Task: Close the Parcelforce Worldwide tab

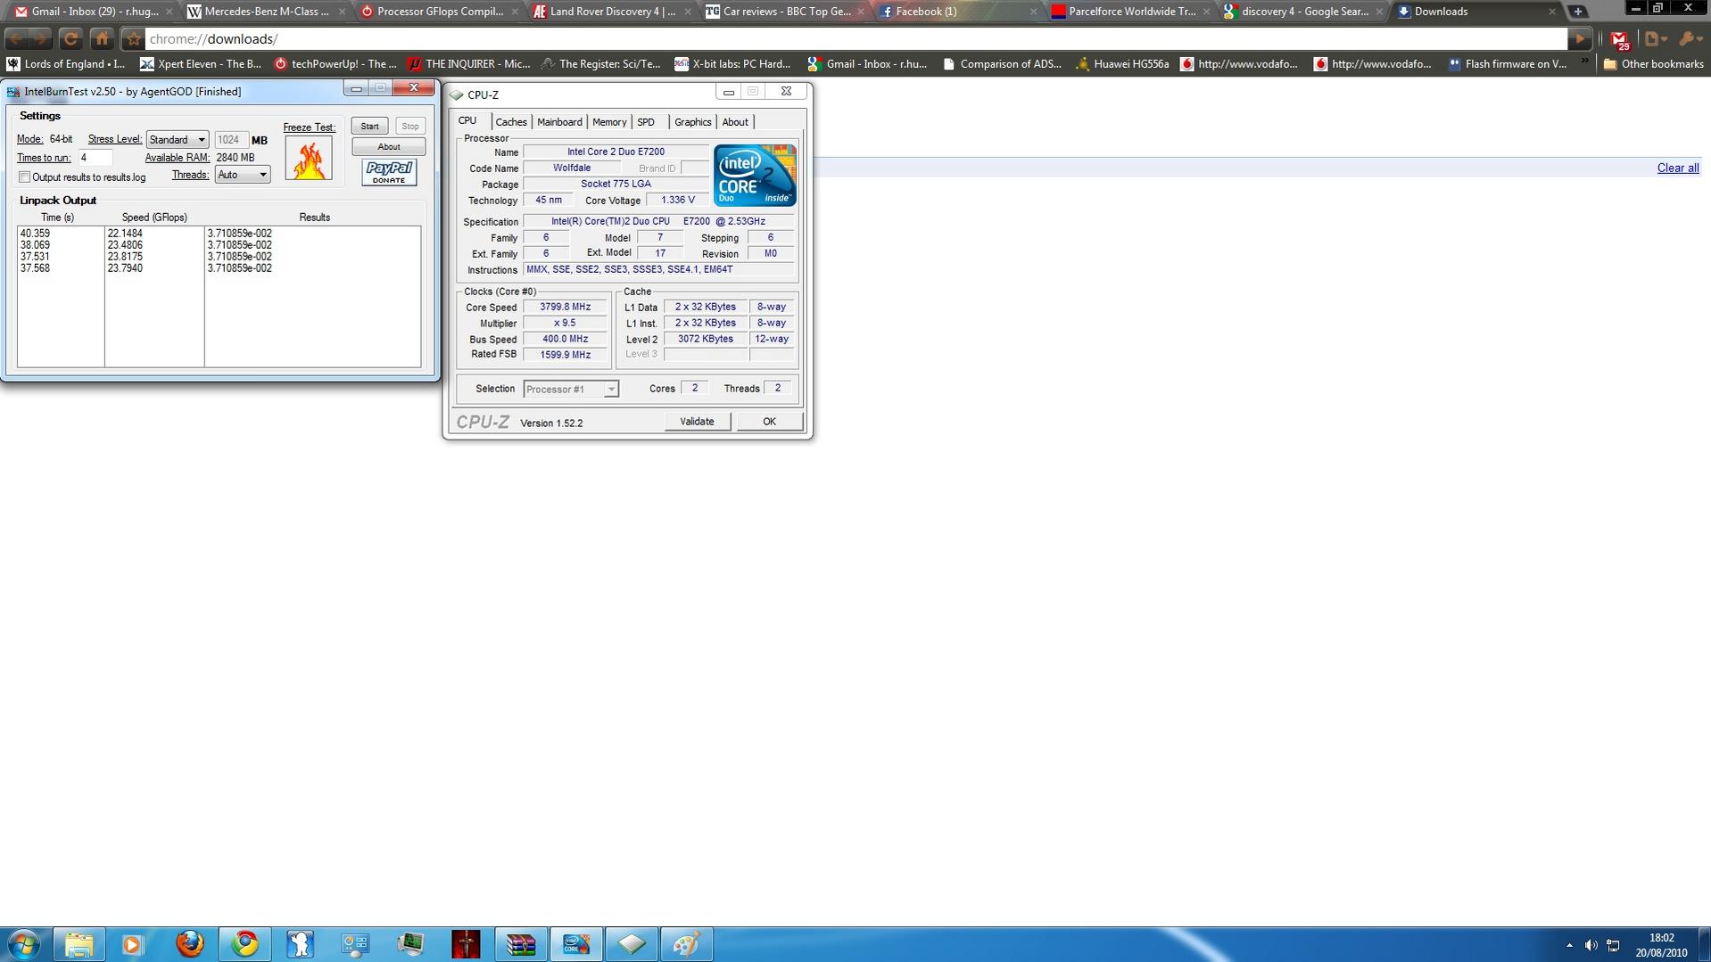Action: point(1206,12)
